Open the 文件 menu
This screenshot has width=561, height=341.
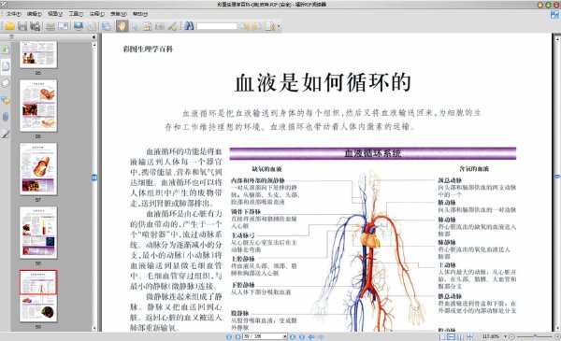[13, 14]
